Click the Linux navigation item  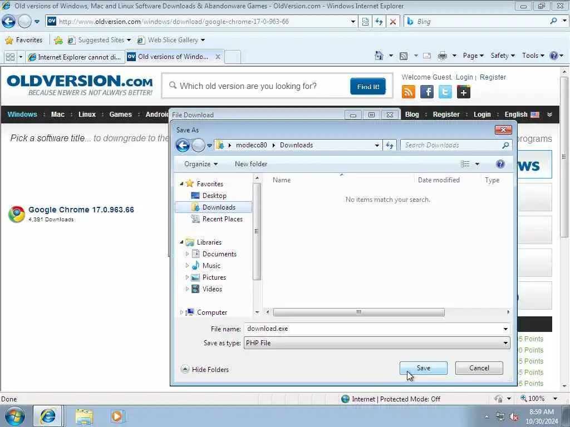point(87,115)
